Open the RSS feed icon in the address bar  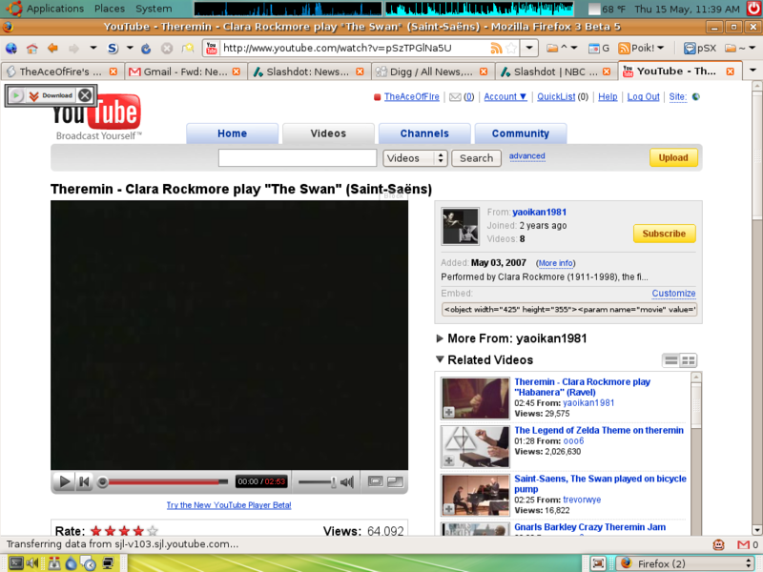tap(496, 48)
